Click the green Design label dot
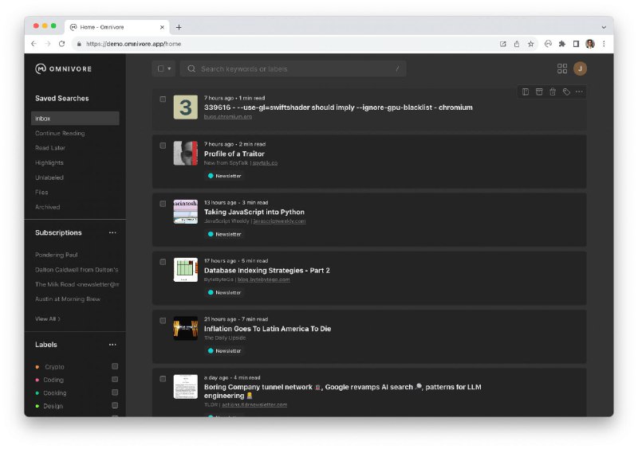This screenshot has height=449, width=638. click(x=37, y=406)
